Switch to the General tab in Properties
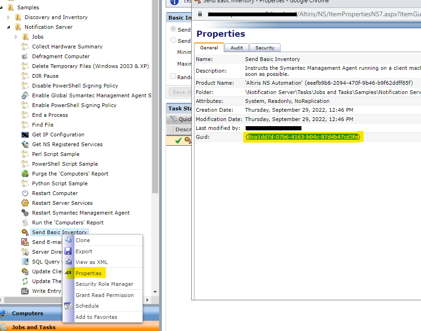The image size is (421, 331). pos(209,47)
